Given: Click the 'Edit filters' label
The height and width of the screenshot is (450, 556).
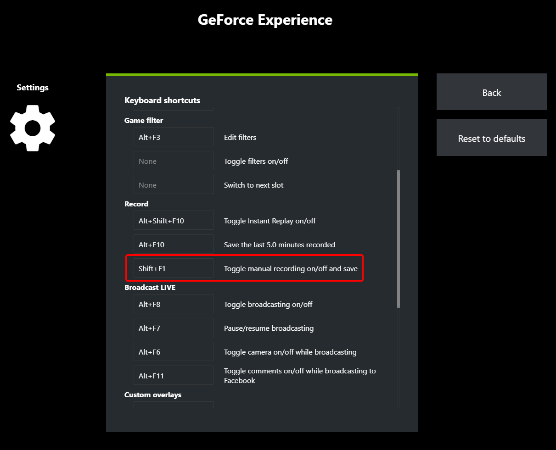Looking at the screenshot, I should pyautogui.click(x=240, y=137).
